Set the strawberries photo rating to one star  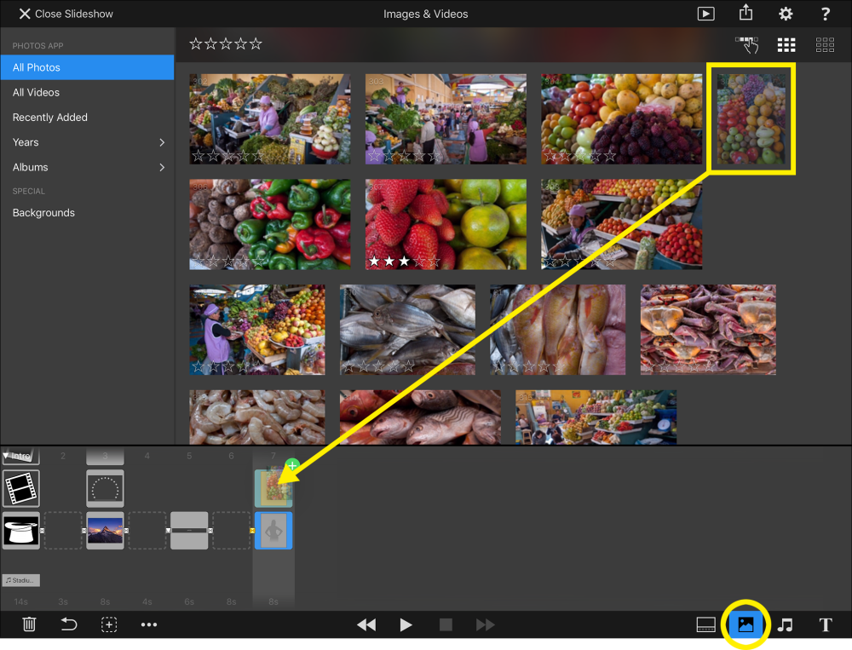click(x=374, y=262)
